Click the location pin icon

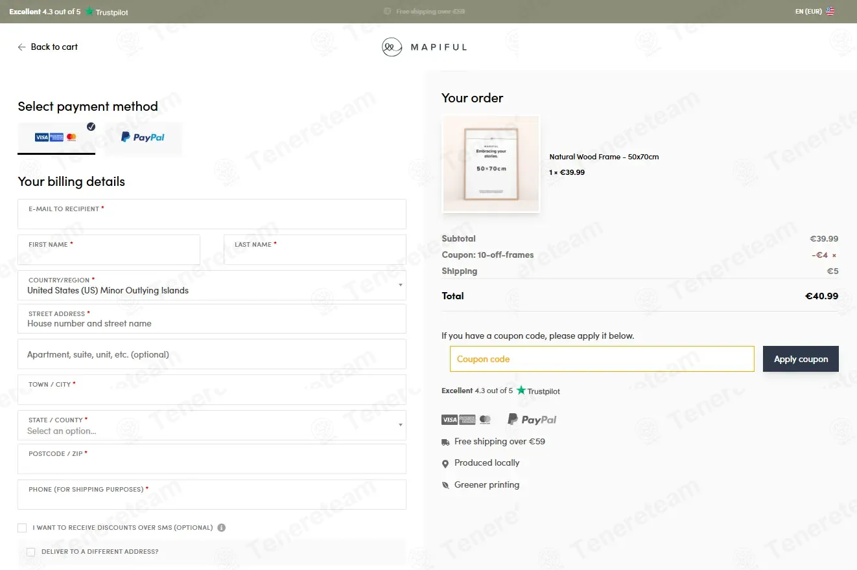click(x=445, y=464)
